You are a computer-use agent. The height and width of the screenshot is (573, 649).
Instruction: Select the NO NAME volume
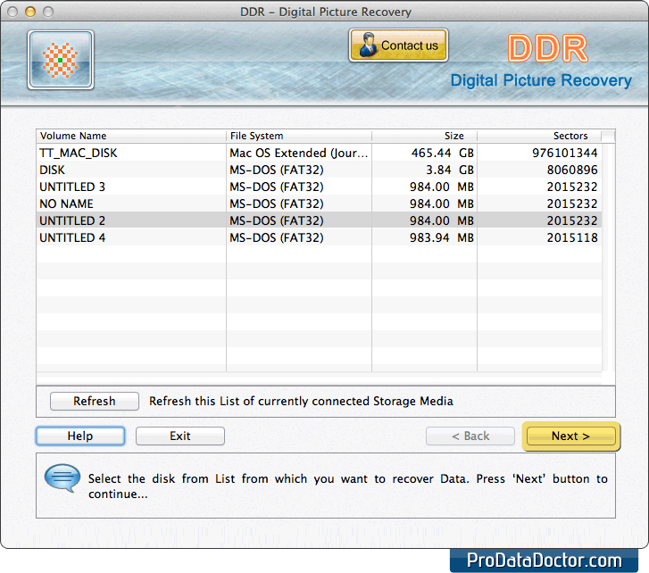[x=319, y=203]
